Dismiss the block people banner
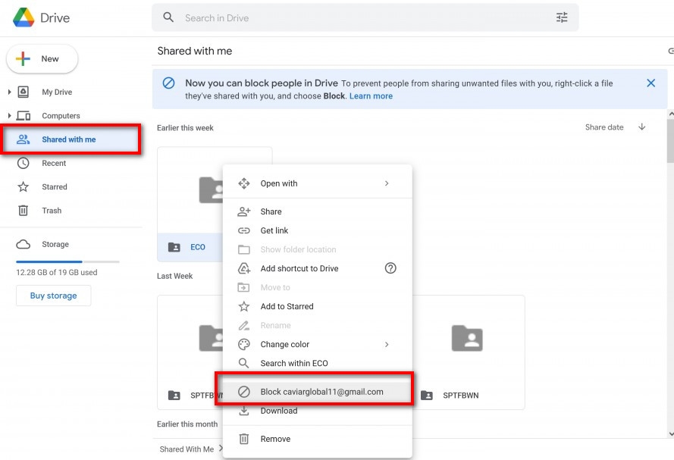The height and width of the screenshot is (460, 674). click(650, 83)
